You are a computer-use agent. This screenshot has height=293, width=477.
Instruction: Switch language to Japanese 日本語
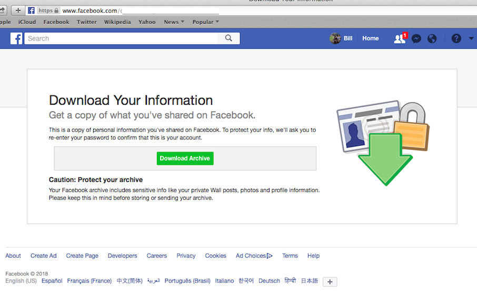pos(310,281)
